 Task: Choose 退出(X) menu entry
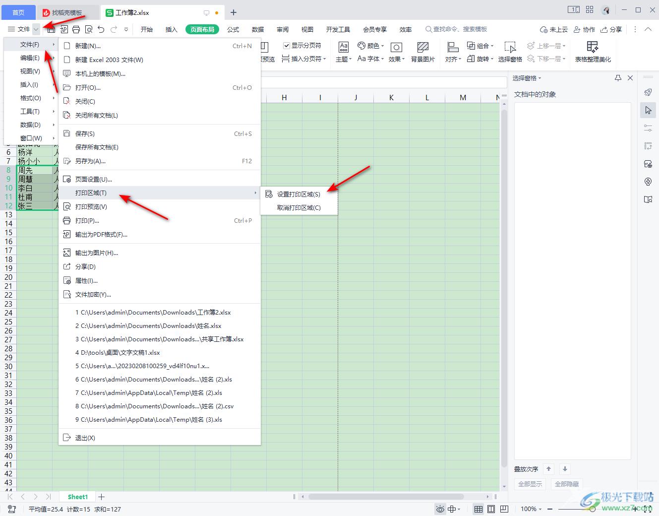coord(160,438)
